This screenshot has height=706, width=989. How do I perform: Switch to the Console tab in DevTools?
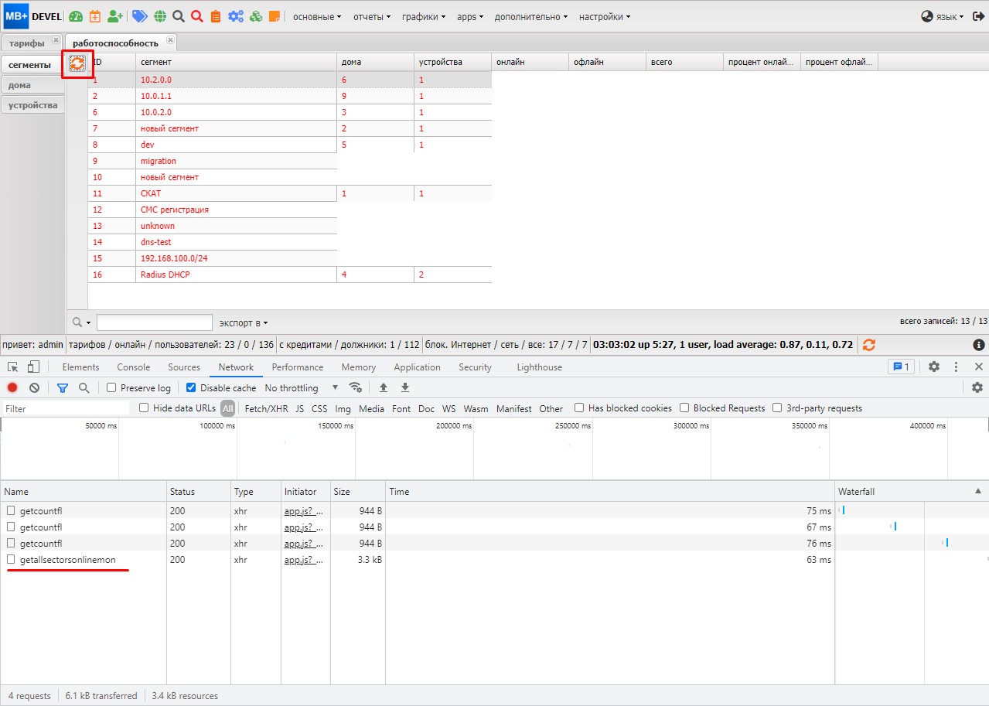(x=133, y=367)
